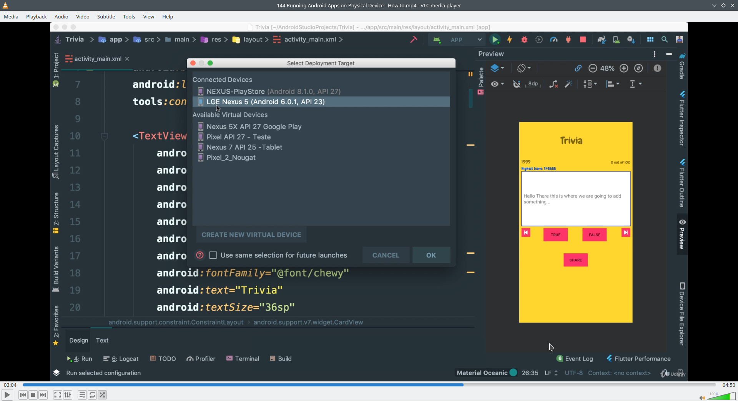Click the Run app green play icon
Screen dimensions: 738x401
(495, 40)
